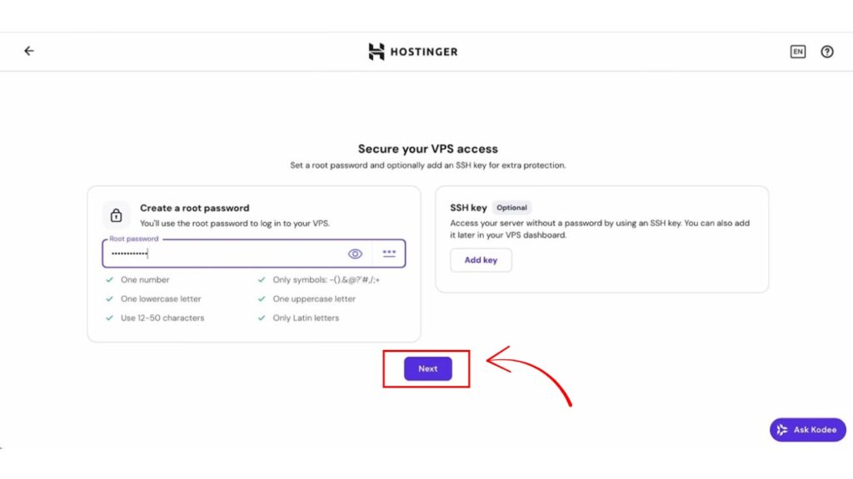Click the checkmark beside Use 12–50 characters
This screenshot has width=853, height=479.
[x=109, y=319]
